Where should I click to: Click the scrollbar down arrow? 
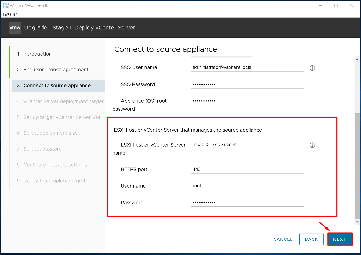point(357,222)
